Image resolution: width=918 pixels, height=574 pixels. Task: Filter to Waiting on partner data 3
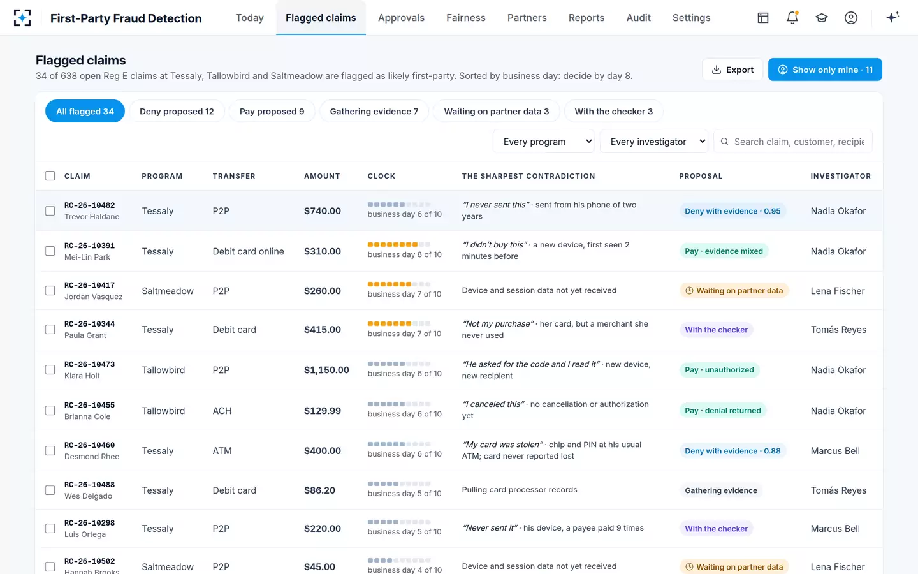(x=497, y=112)
